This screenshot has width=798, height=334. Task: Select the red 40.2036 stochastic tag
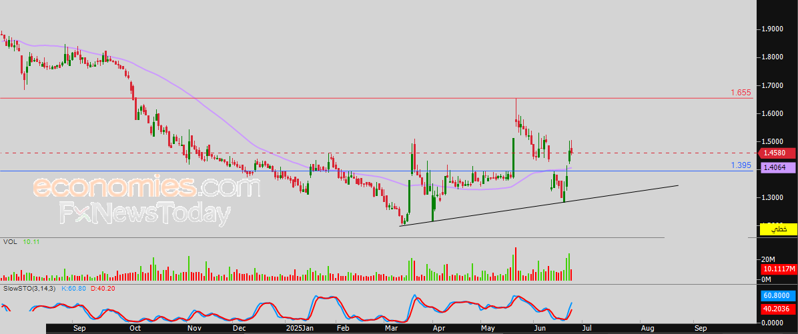point(778,308)
